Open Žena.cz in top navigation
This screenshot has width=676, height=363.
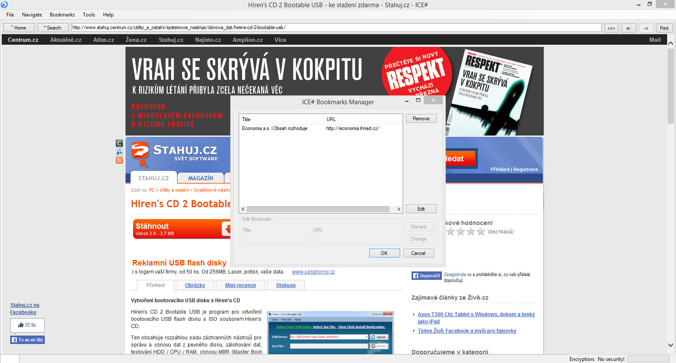(136, 40)
